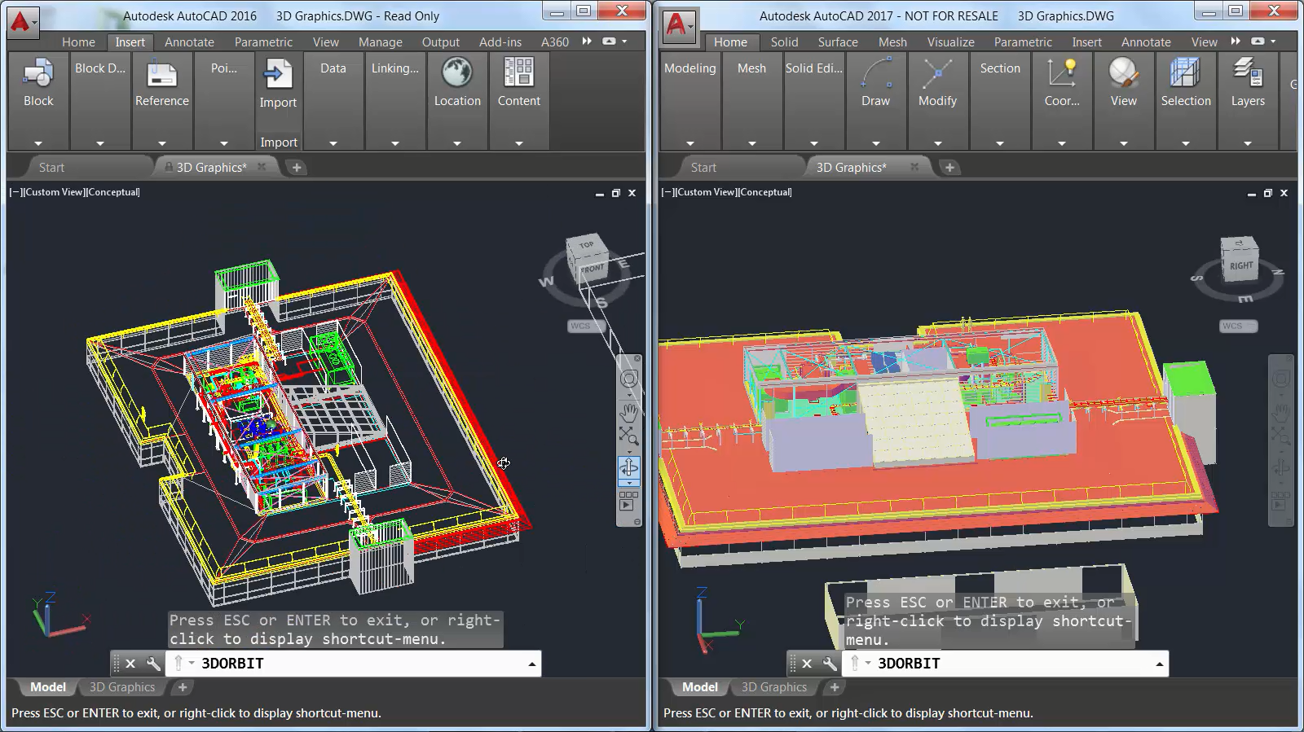Switch to Start file tab in left window
The image size is (1304, 732).
click(x=51, y=167)
